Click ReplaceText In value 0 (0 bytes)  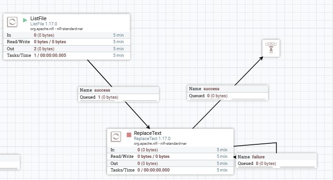(x=148, y=150)
